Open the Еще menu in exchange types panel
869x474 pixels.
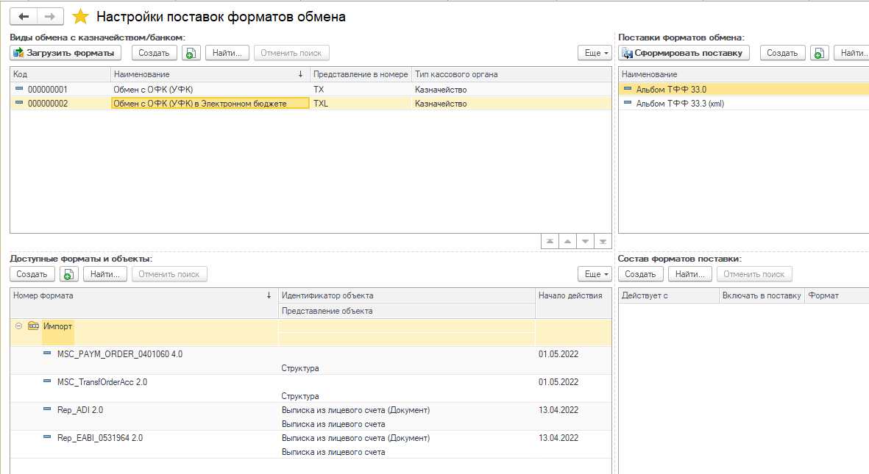595,53
